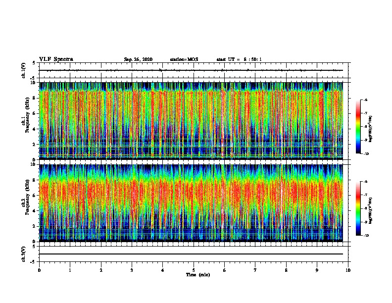
Task: Click the time axis tick label "2"
Action: click(x=101, y=270)
